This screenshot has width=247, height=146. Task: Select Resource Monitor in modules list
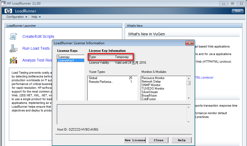pos(153,78)
